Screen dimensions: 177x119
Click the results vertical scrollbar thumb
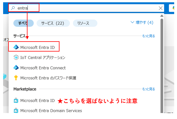pos(162,66)
